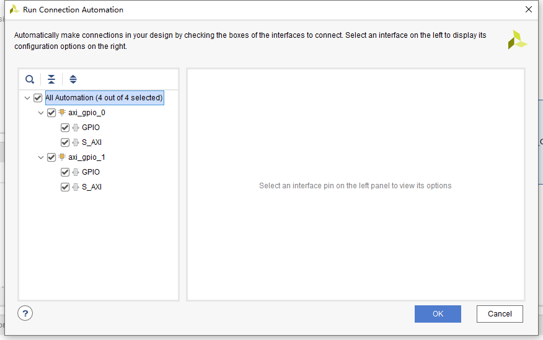Select the S_AXI item under axi_gpio_1
Viewport: 543px width, 340px height.
click(x=92, y=187)
